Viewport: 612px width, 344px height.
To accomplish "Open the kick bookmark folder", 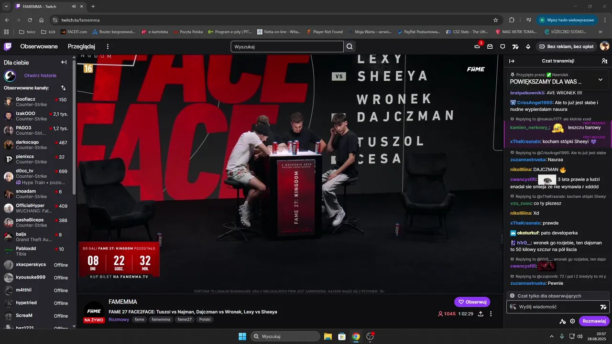I will click(x=48, y=32).
